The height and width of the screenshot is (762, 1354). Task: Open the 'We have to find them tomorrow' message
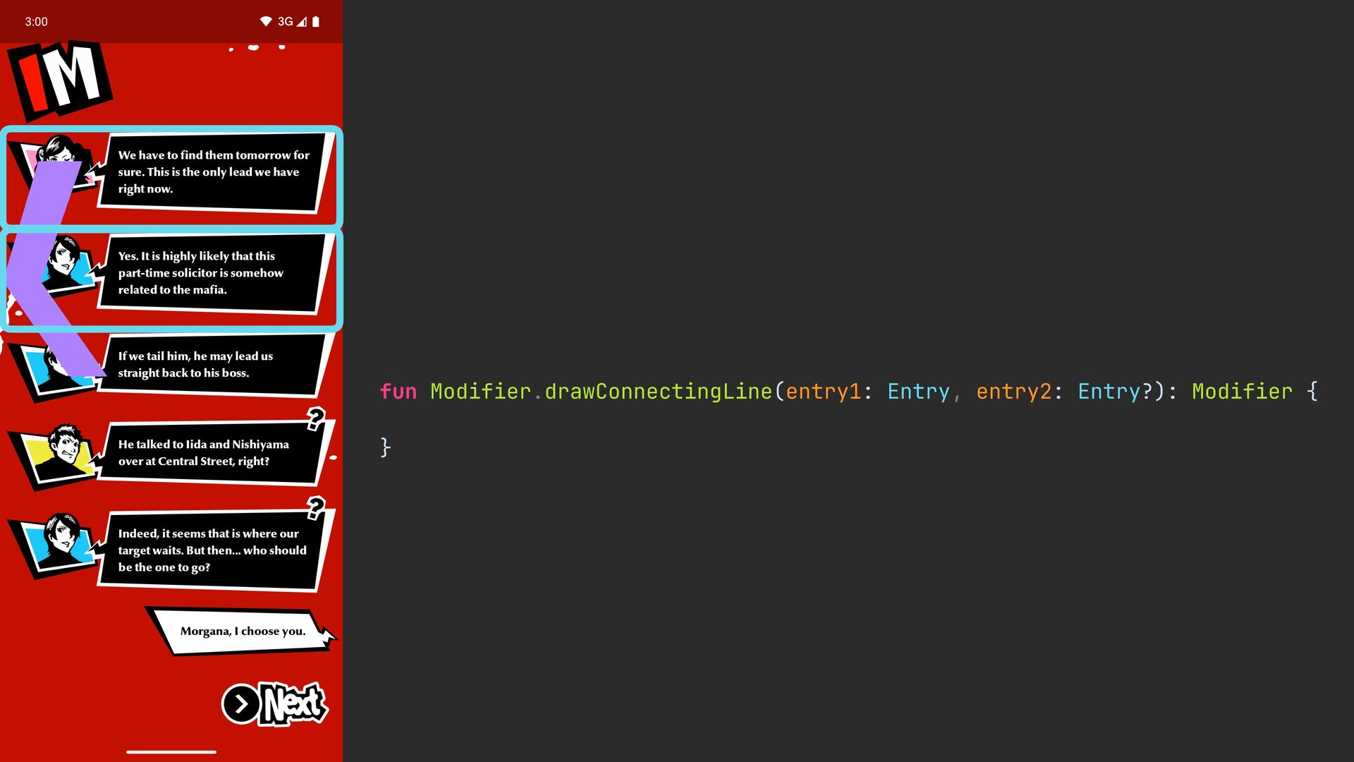click(214, 172)
